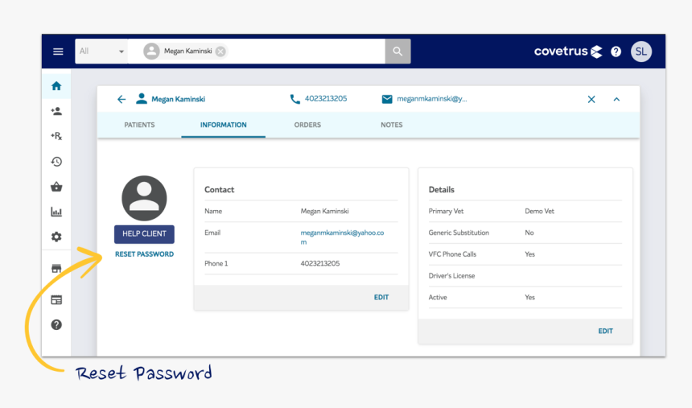Click the storefront sidebar icon
Image resolution: width=692 pixels, height=408 pixels.
[x=56, y=269]
